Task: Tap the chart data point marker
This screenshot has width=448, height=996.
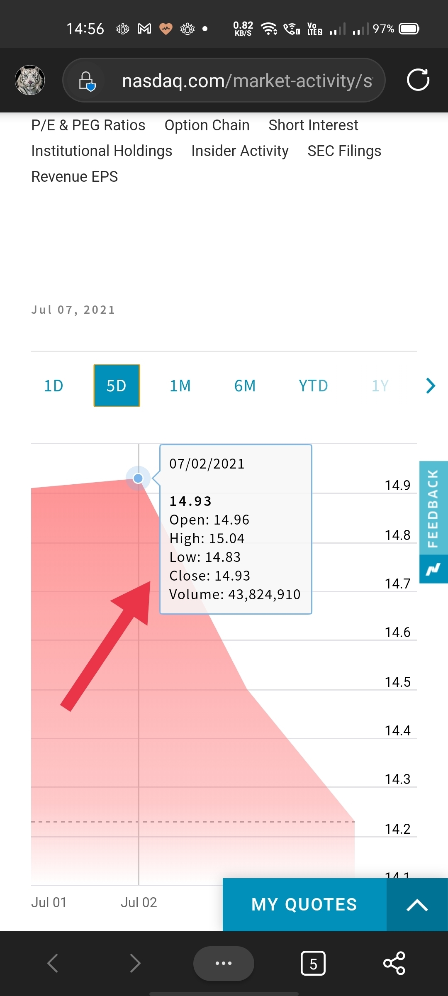Action: click(138, 478)
